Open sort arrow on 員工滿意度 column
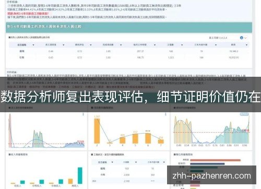Image resolution: width=261 pixels, height=189 pixels. click(x=64, y=45)
